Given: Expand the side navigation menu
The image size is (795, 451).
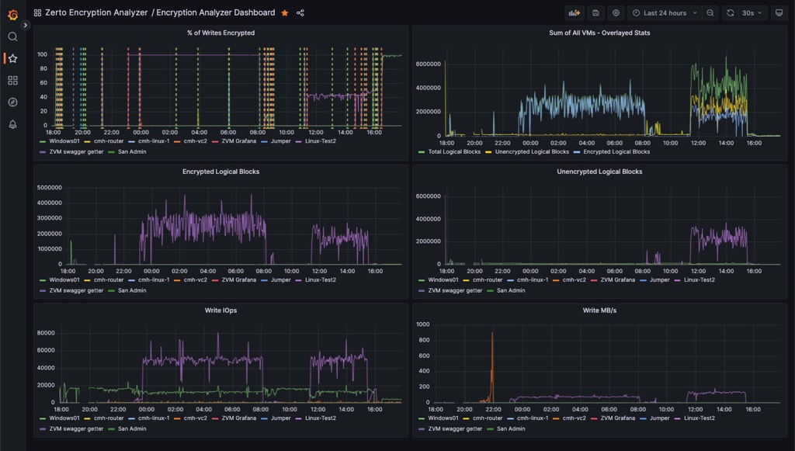Looking at the screenshot, I should click(26, 25).
